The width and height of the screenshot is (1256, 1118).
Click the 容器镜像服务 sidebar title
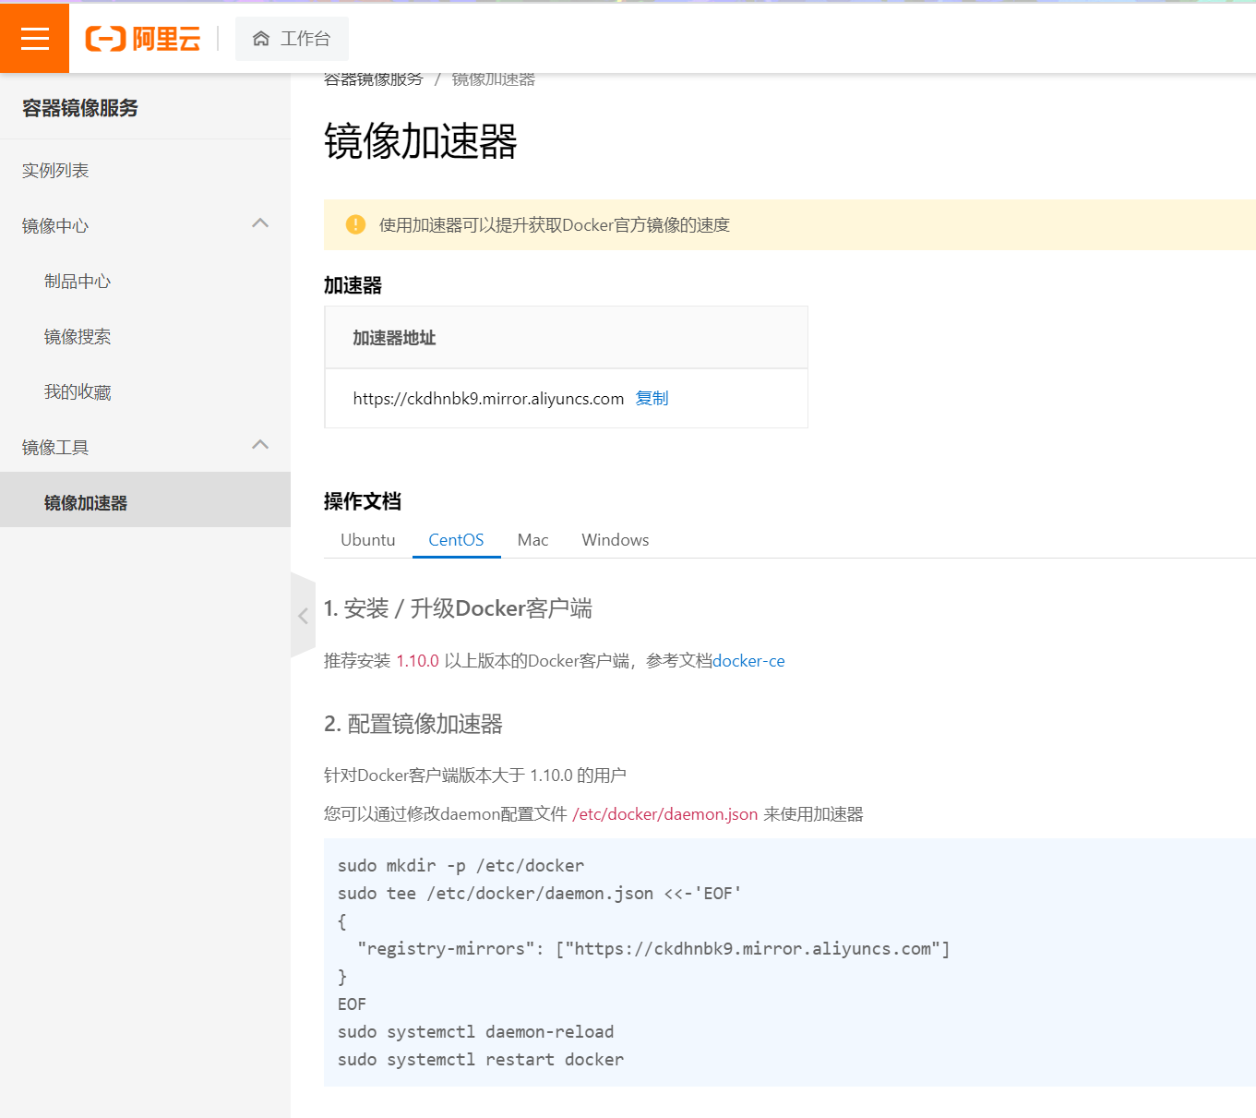(80, 108)
